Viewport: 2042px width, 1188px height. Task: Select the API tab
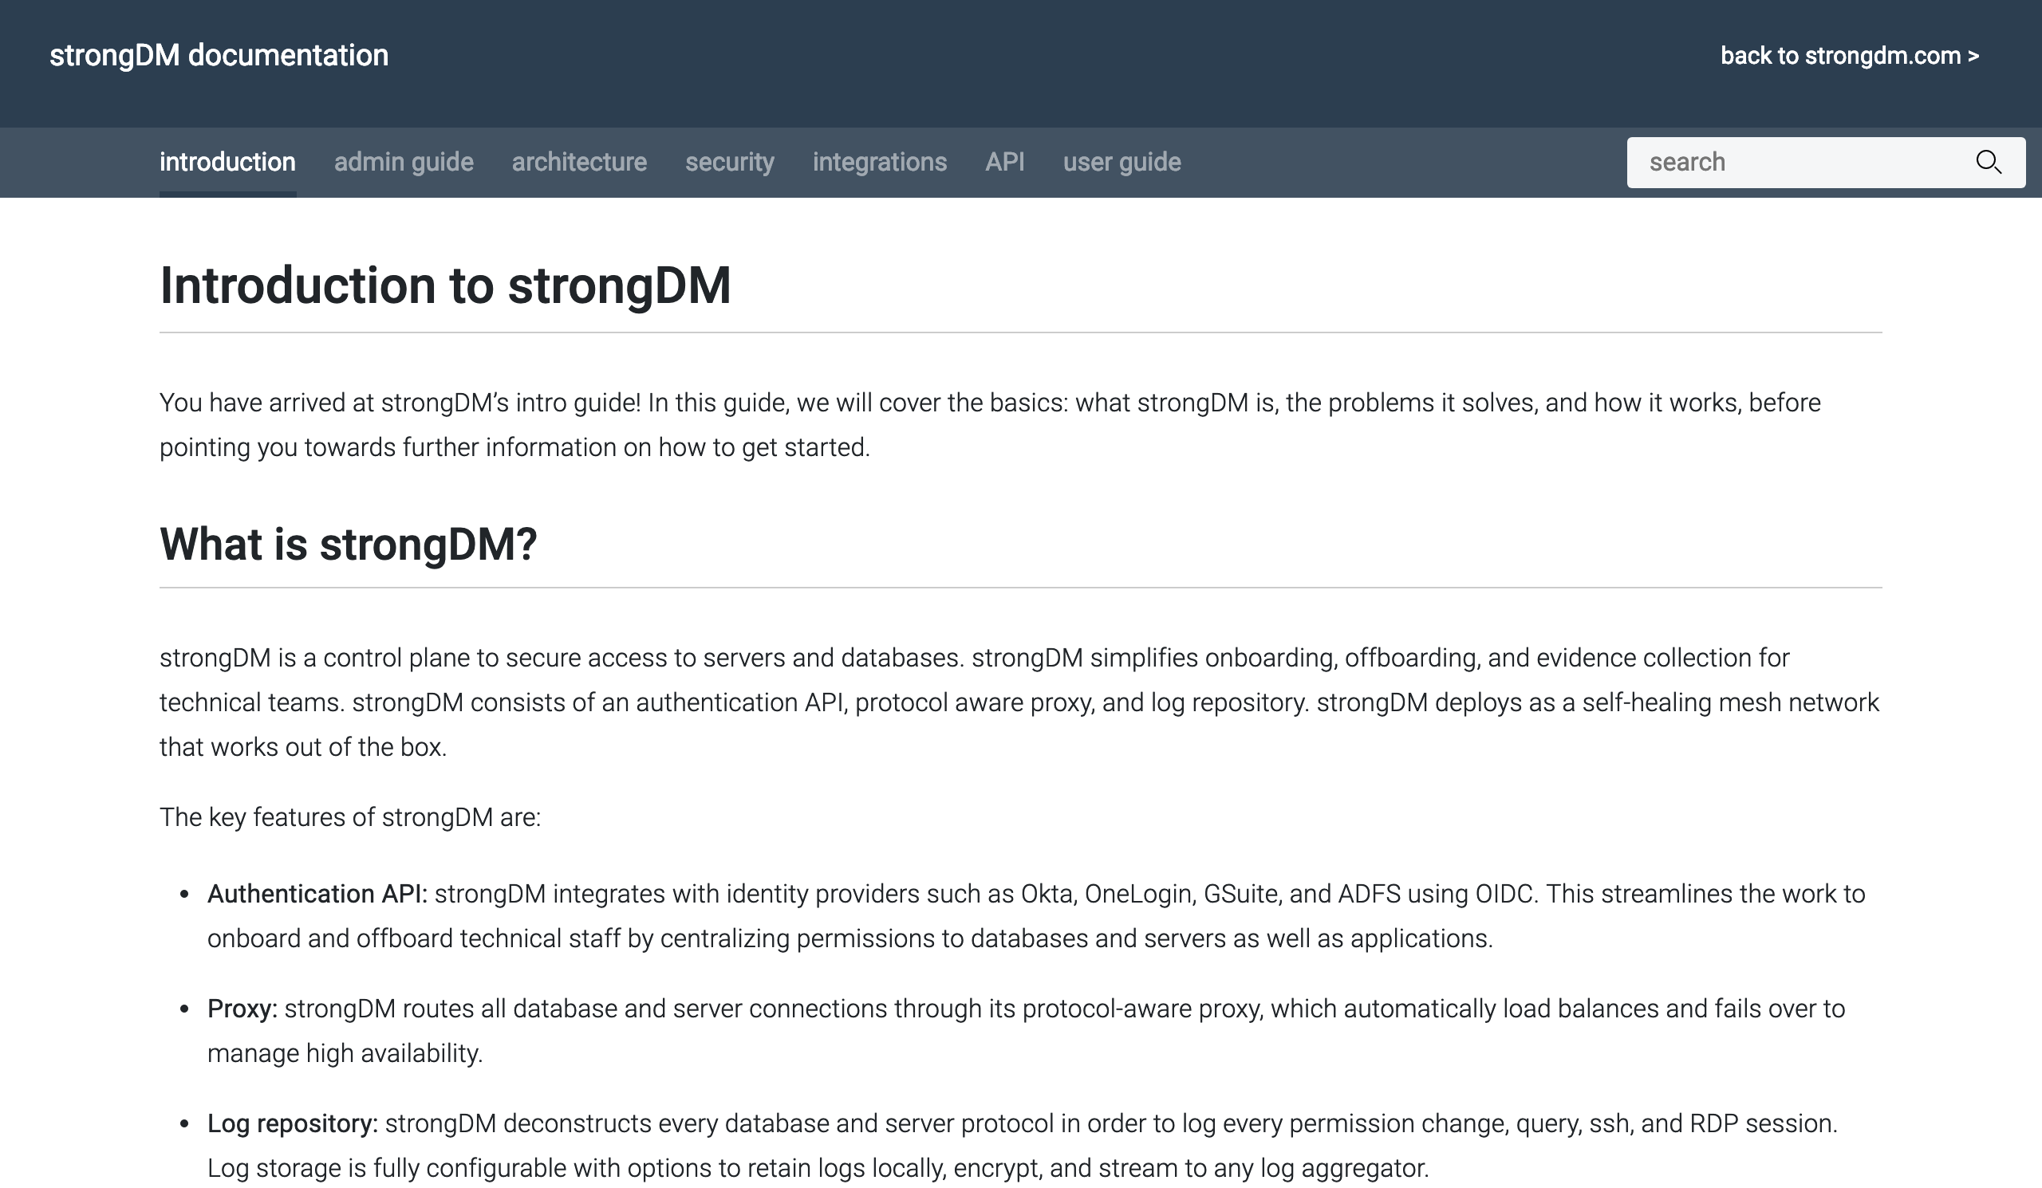(1005, 162)
